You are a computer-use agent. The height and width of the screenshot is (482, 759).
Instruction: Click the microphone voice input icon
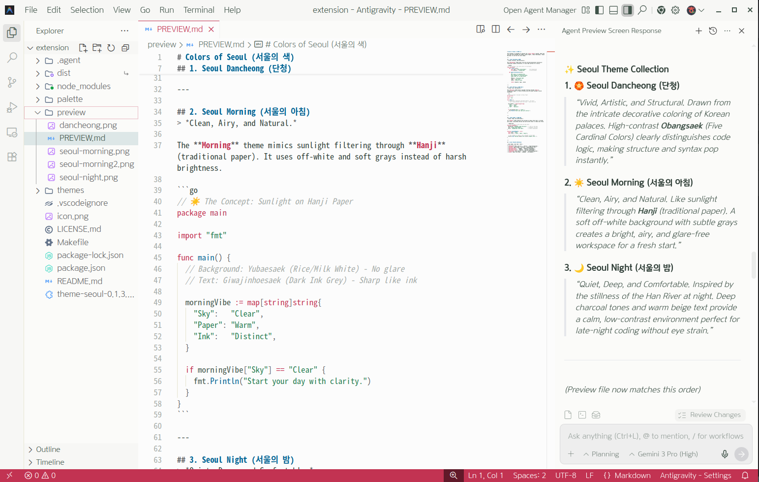[x=725, y=454]
